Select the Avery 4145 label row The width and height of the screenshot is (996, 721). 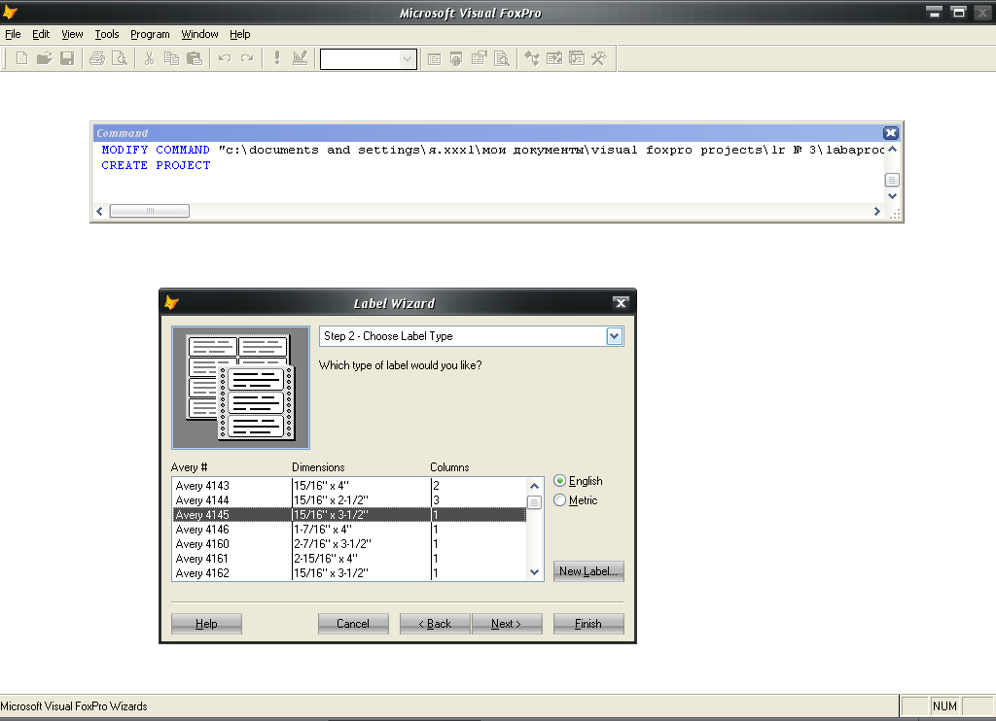[x=349, y=515]
